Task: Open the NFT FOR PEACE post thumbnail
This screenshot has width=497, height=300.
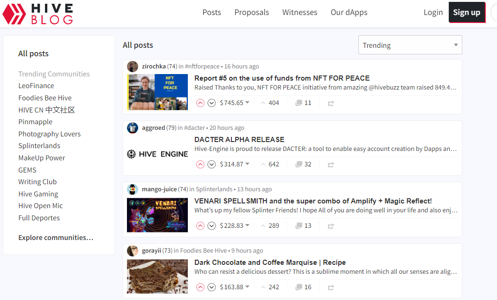Action: [x=157, y=92]
